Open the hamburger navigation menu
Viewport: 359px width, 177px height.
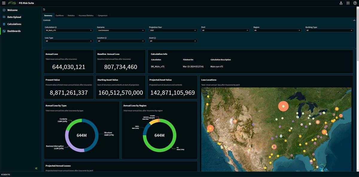tap(4, 3)
